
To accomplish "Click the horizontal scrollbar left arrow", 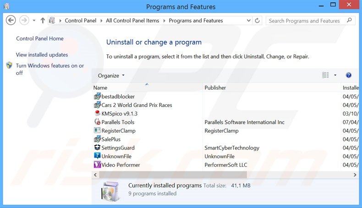I will [95, 175].
